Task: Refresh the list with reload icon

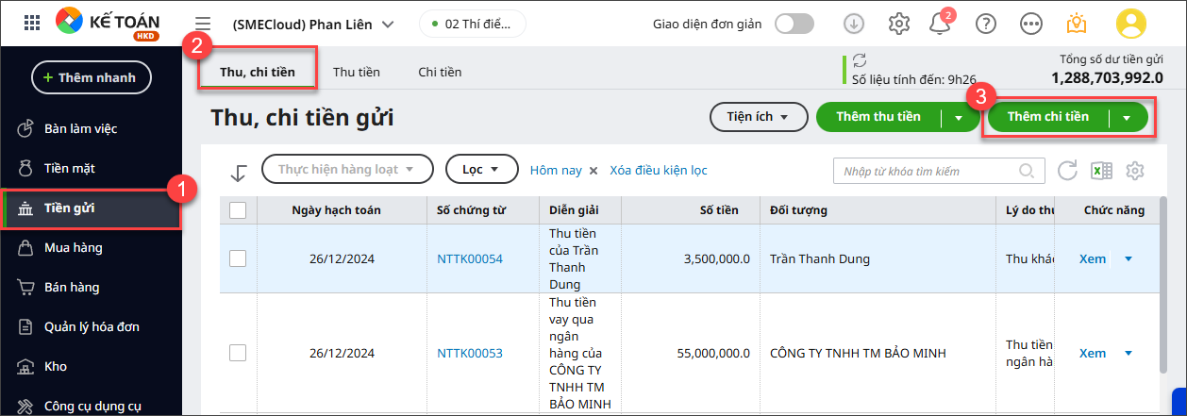Action: point(1067,171)
